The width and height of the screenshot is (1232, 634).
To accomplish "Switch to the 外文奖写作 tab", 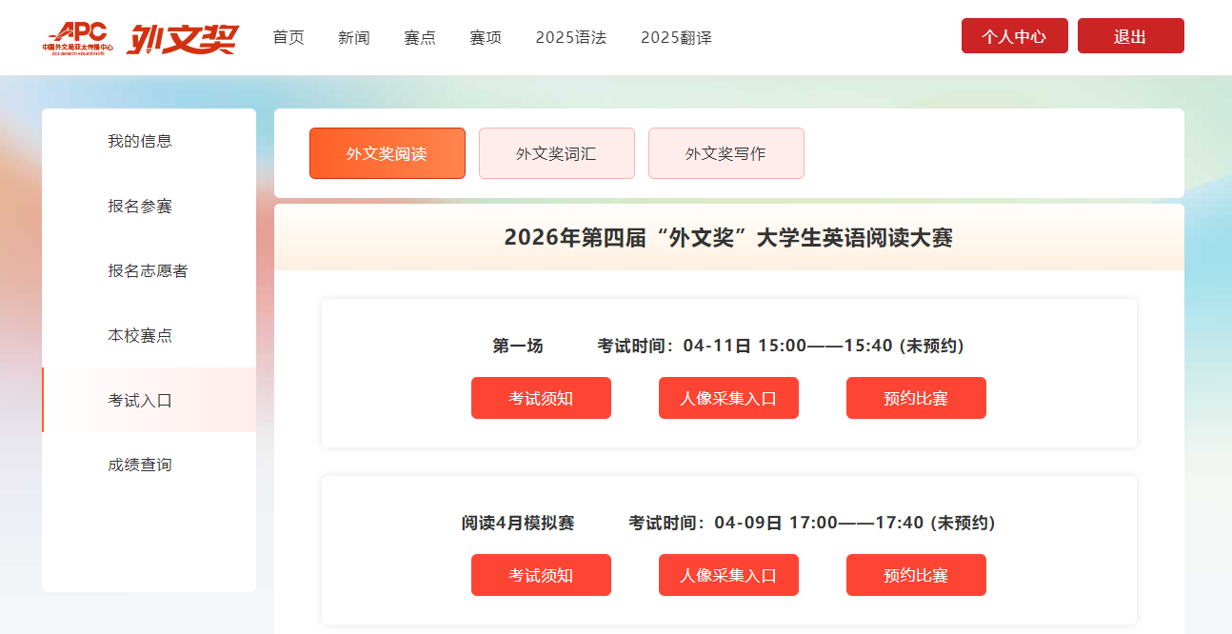I will [x=726, y=153].
